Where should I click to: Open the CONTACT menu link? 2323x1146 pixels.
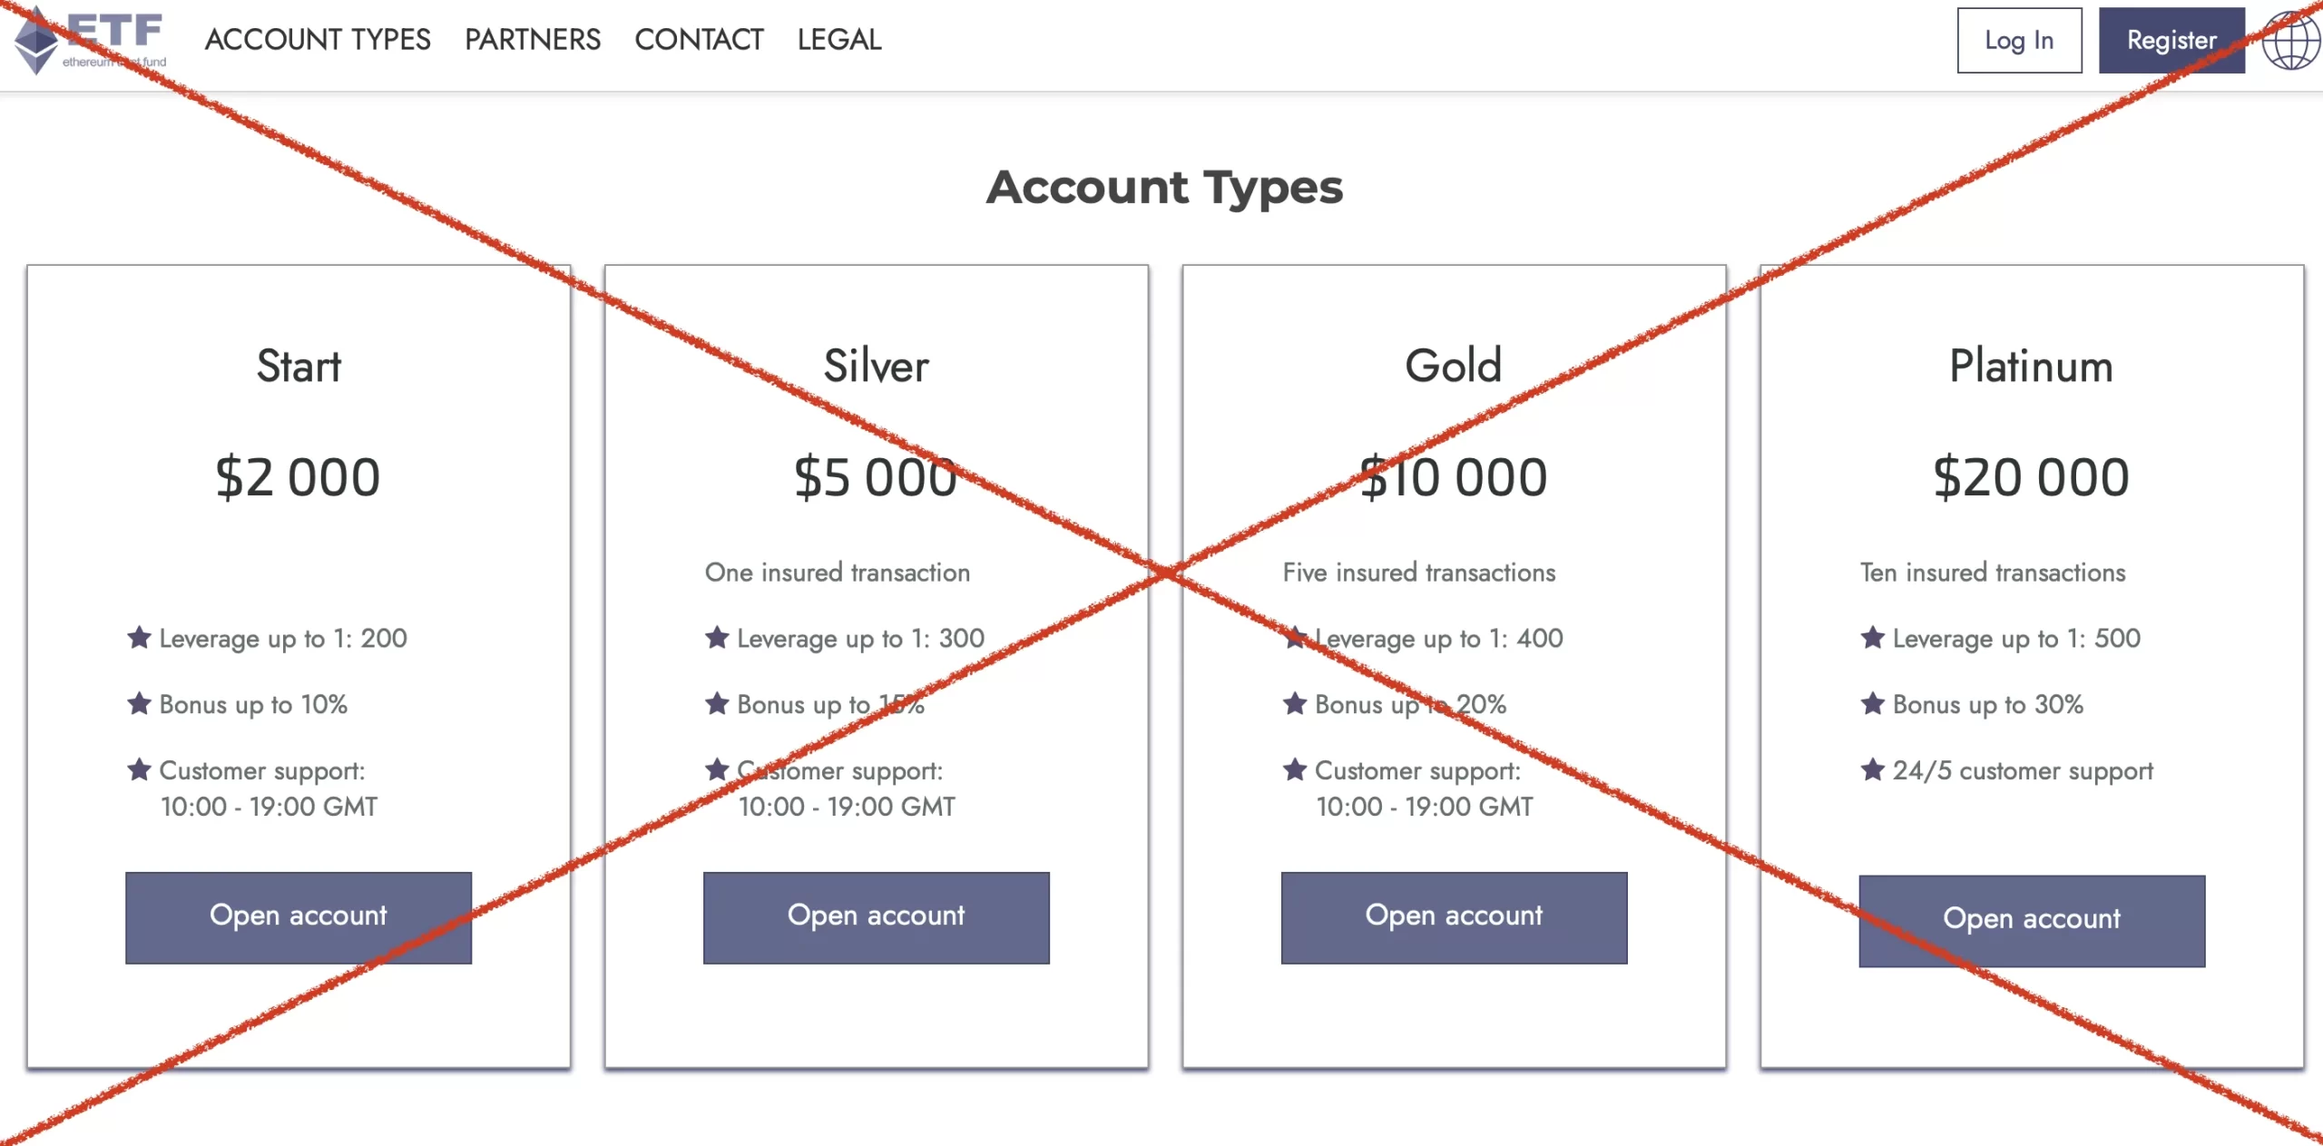tap(699, 40)
